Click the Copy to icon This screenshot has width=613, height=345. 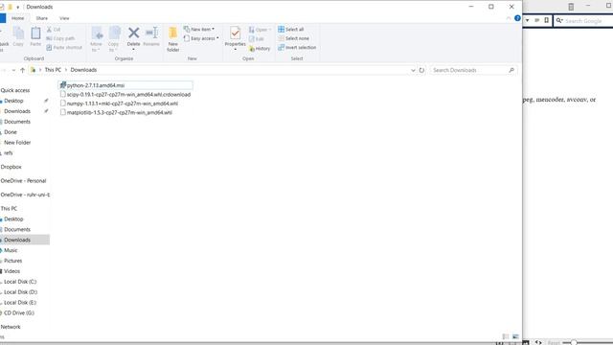click(x=114, y=34)
